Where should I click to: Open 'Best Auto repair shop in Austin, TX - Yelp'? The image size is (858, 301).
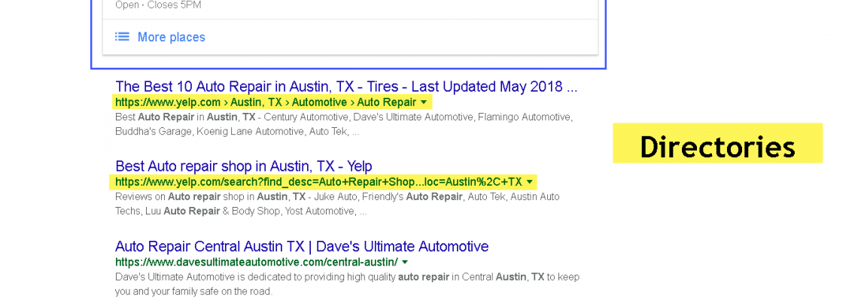click(x=243, y=166)
